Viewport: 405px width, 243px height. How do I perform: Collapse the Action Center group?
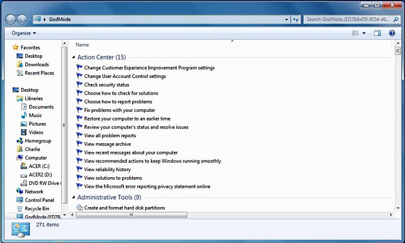click(74, 57)
